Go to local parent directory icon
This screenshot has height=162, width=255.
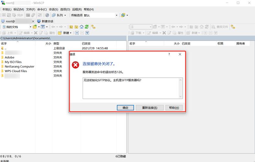coord(71,27)
